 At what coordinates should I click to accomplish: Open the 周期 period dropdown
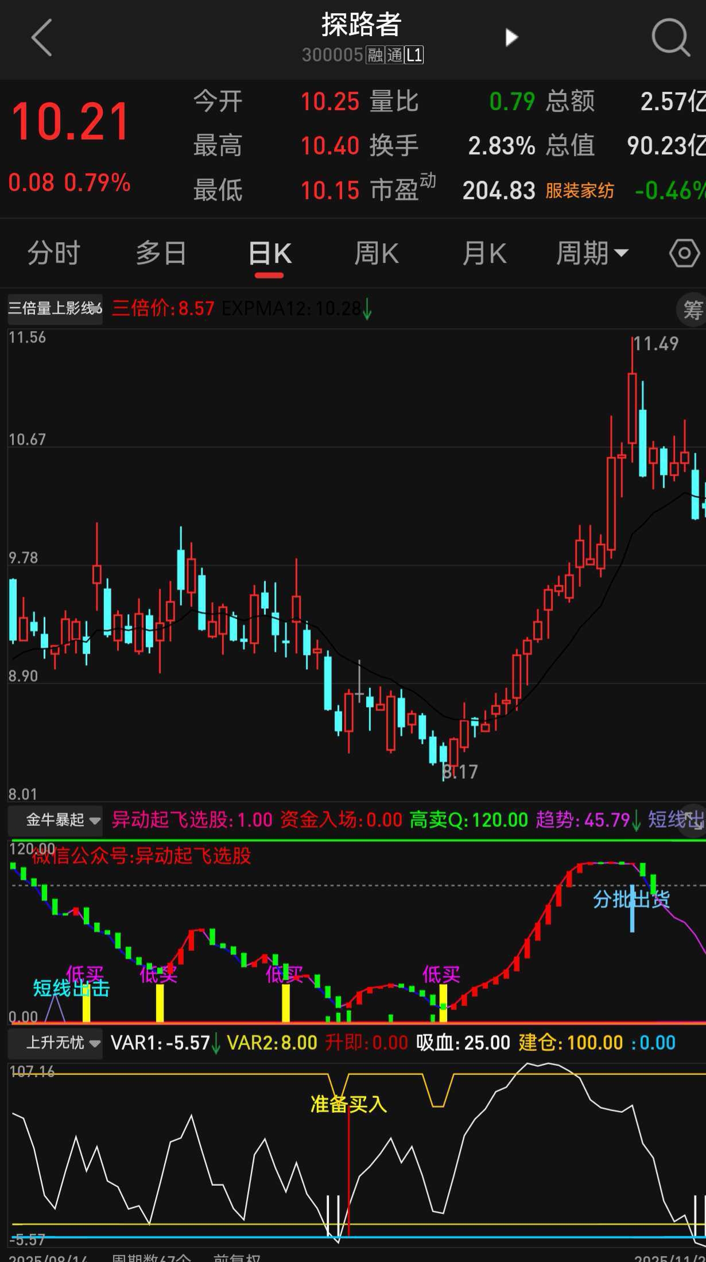[592, 253]
